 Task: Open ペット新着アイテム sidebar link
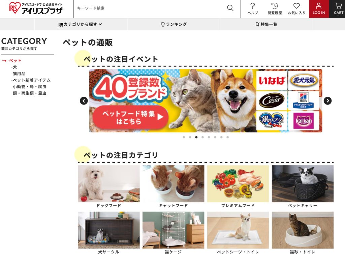31,80
